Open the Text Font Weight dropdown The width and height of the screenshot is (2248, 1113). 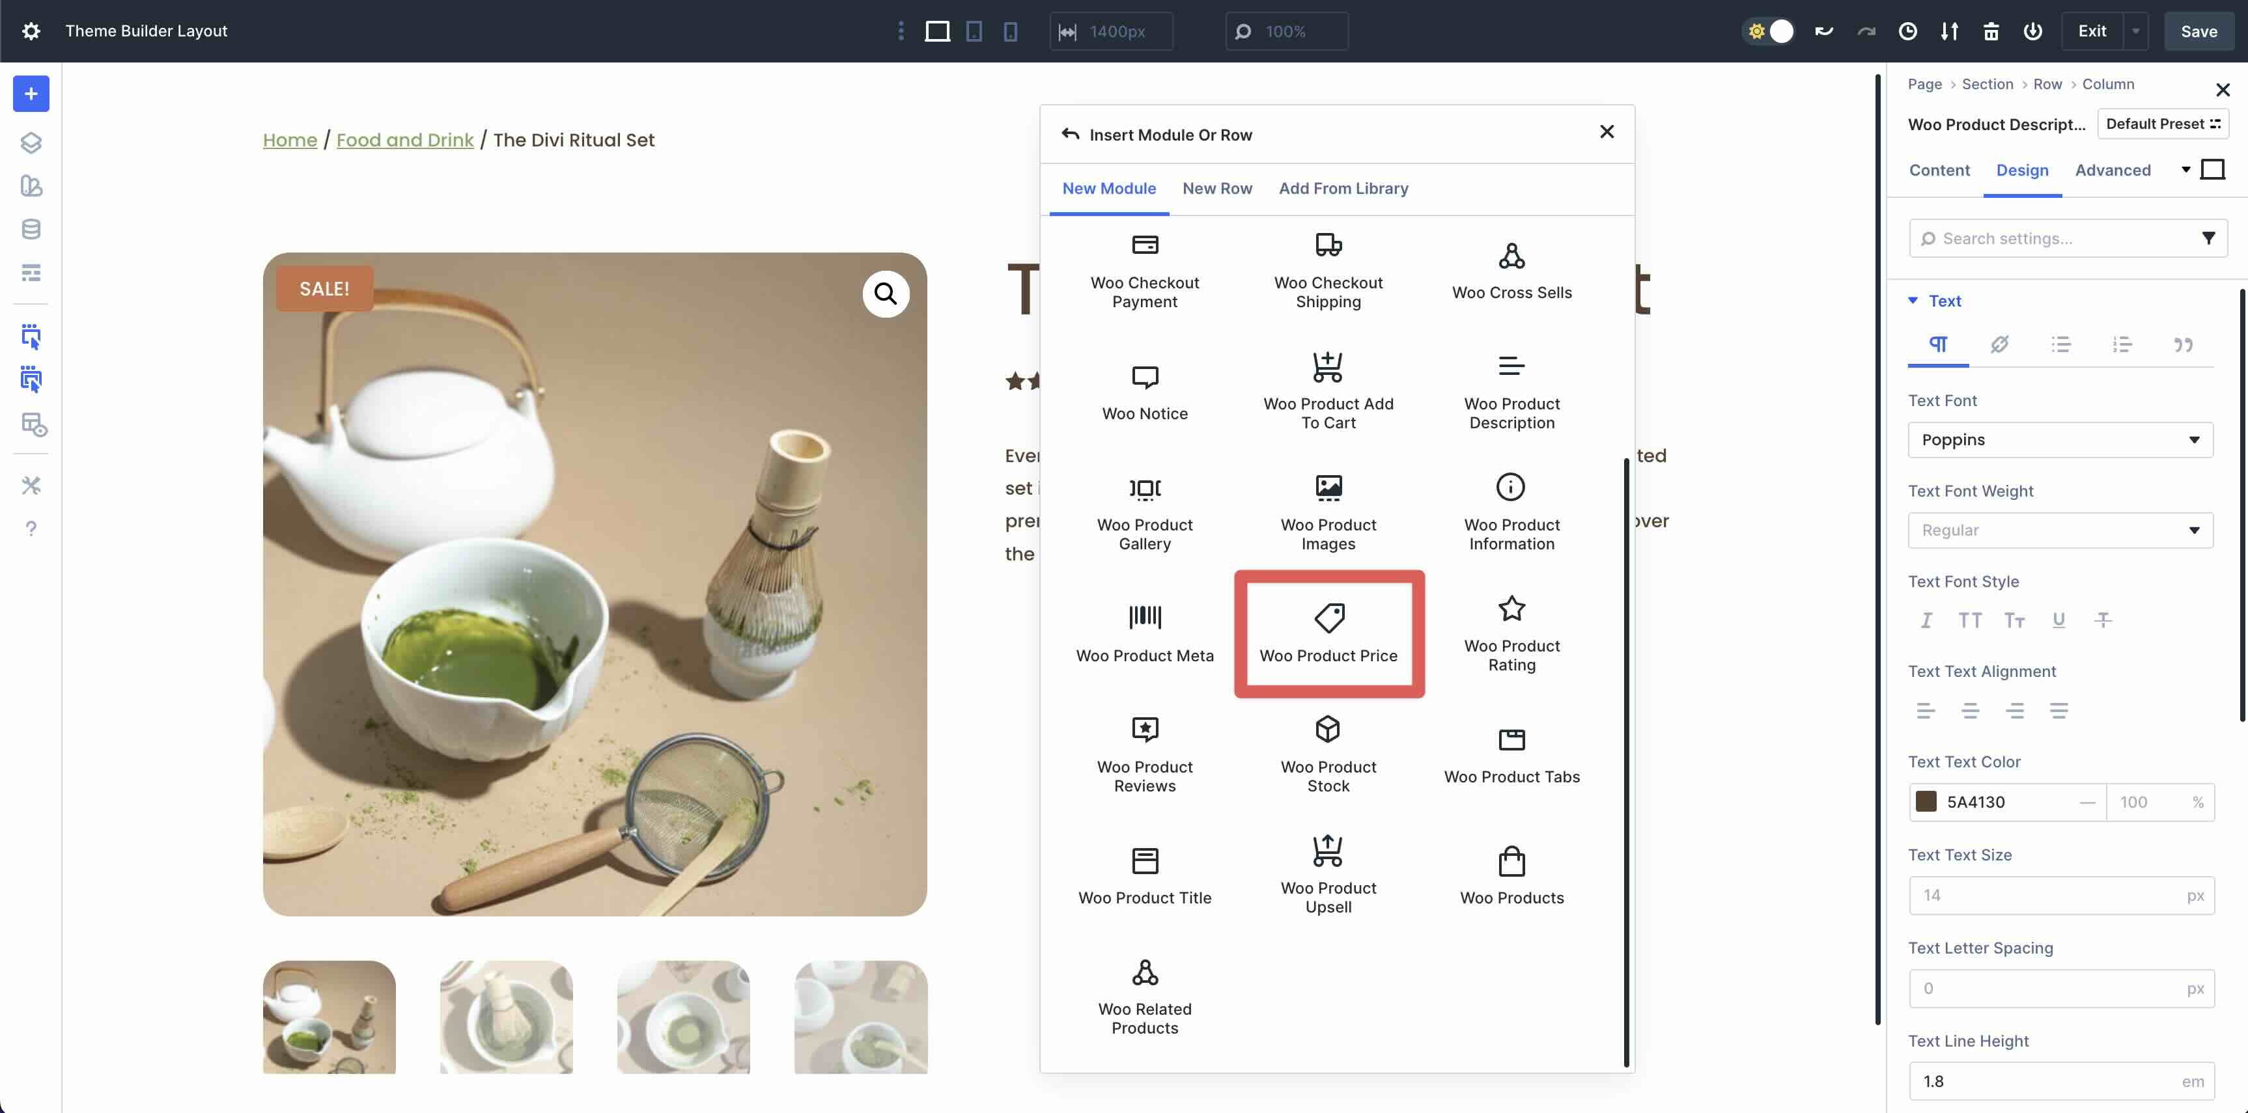tap(2060, 530)
